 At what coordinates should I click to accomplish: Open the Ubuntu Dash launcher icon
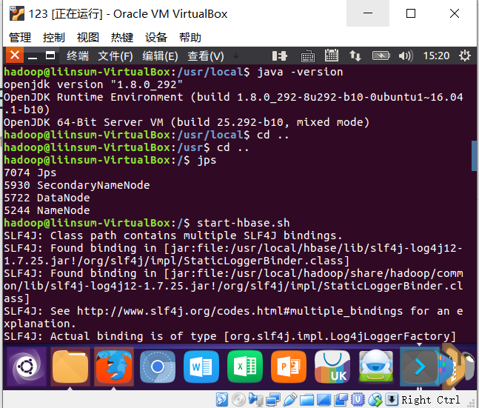pyautogui.click(x=27, y=366)
